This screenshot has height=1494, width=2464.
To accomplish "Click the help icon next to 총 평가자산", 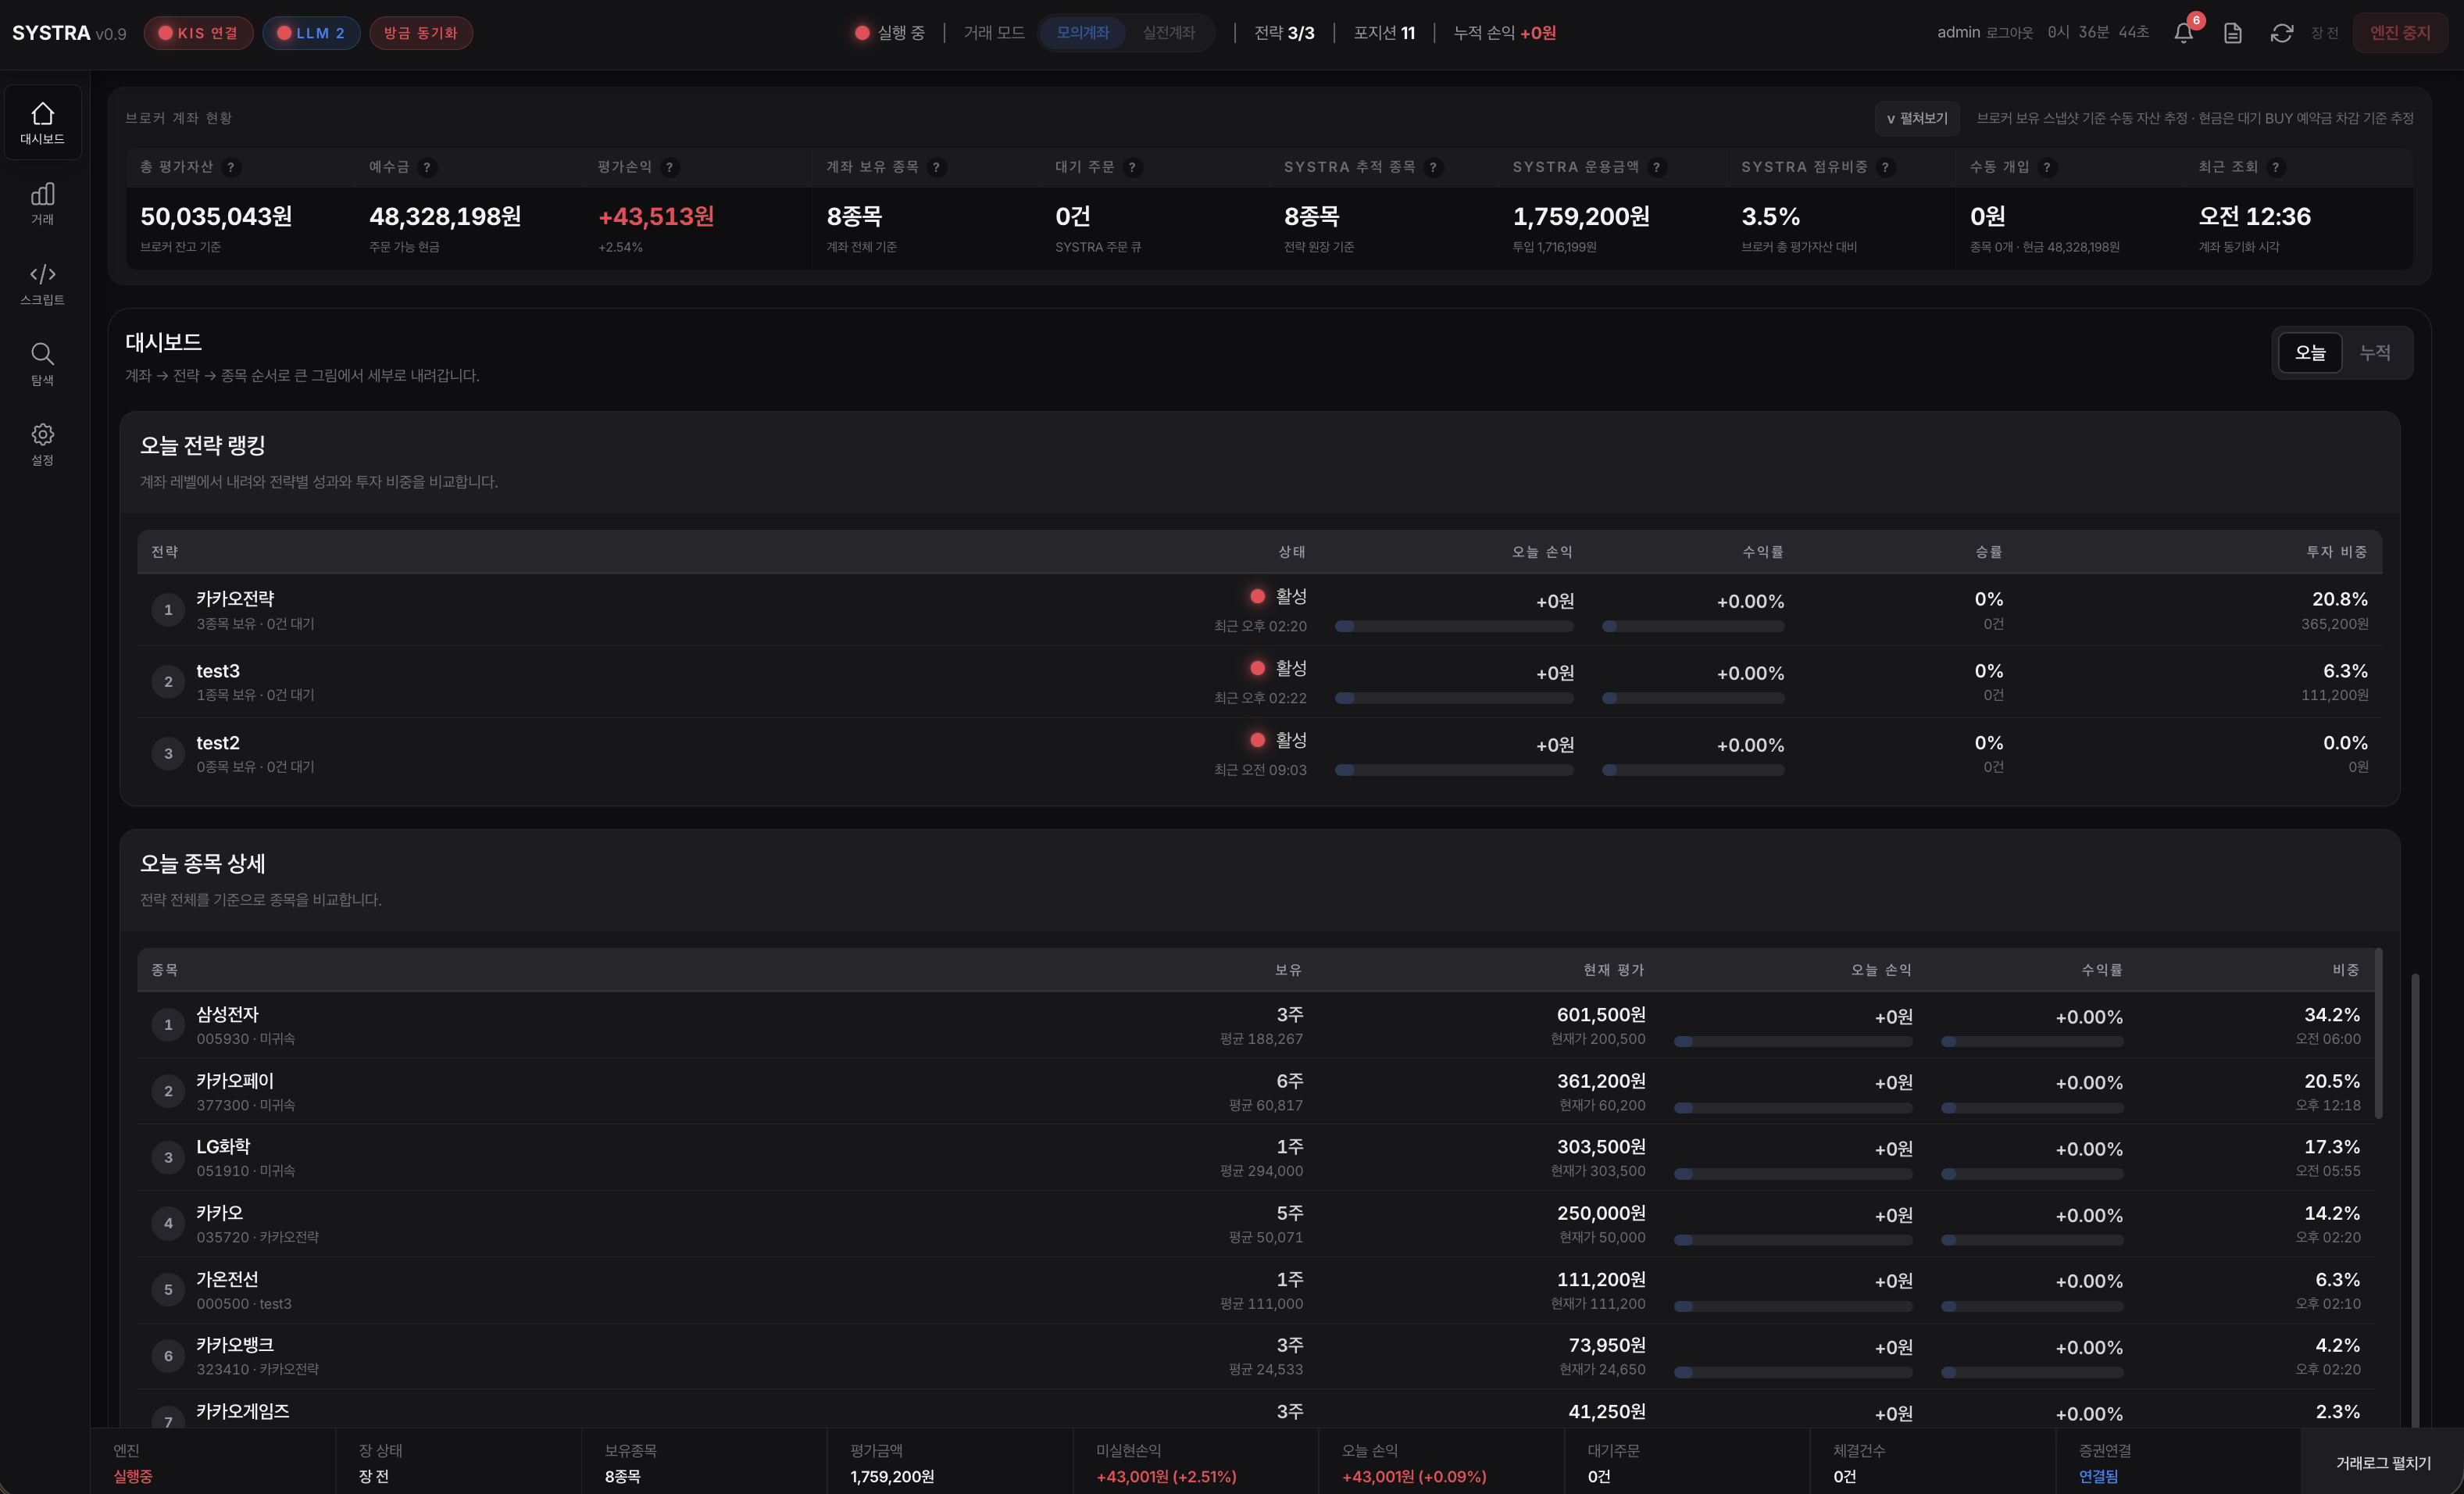I will (231, 167).
